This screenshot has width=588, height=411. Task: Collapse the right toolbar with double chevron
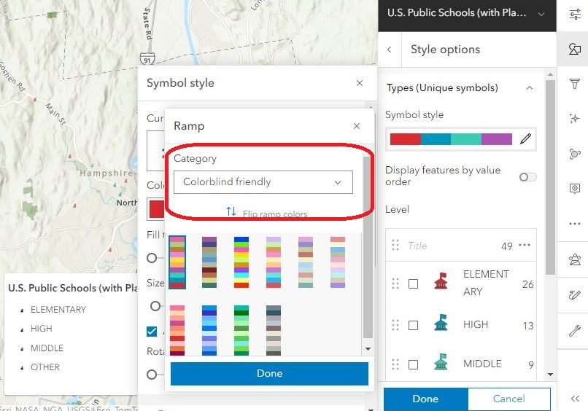[576, 399]
